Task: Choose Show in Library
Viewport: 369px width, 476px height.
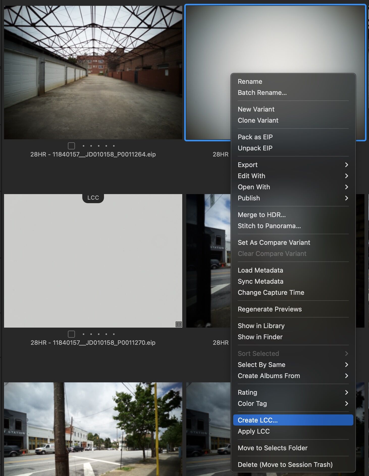Action: (293, 326)
